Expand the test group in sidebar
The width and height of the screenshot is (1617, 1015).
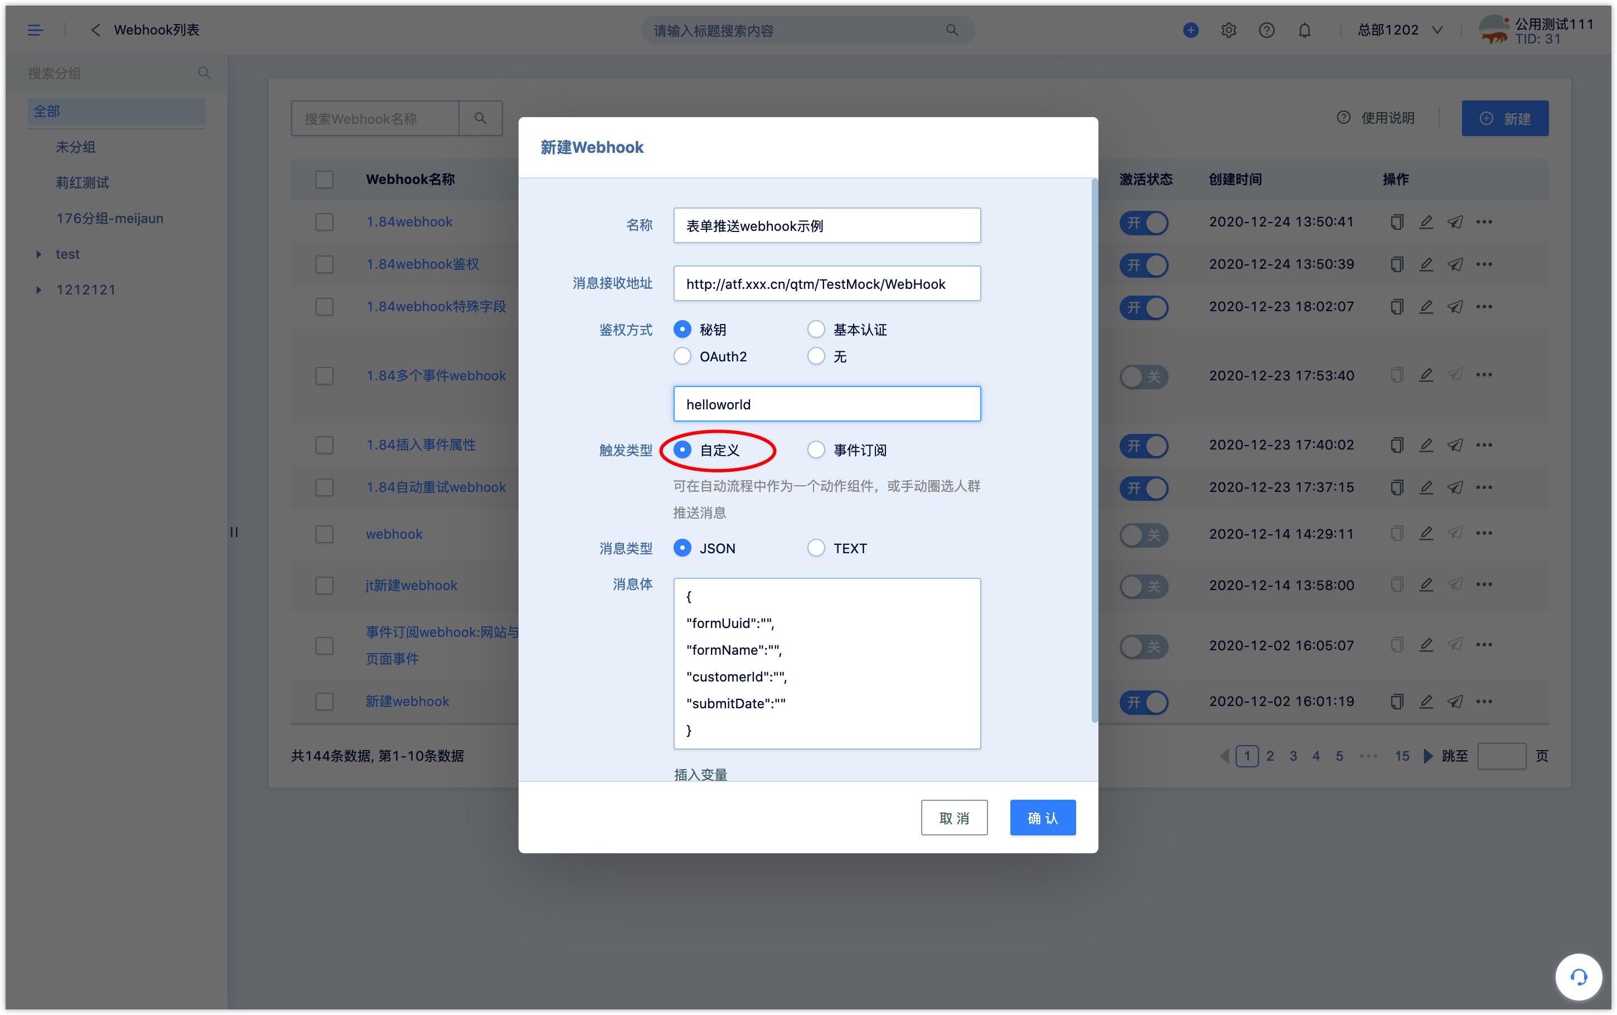38,254
